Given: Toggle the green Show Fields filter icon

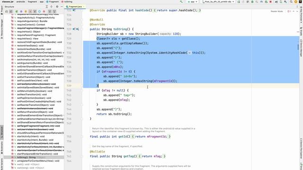Looking at the screenshot, I should [17, 11].
